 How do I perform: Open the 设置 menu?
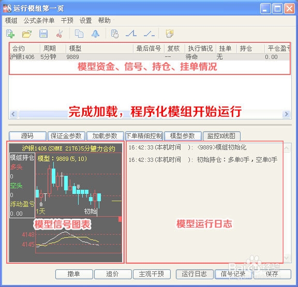(86, 21)
